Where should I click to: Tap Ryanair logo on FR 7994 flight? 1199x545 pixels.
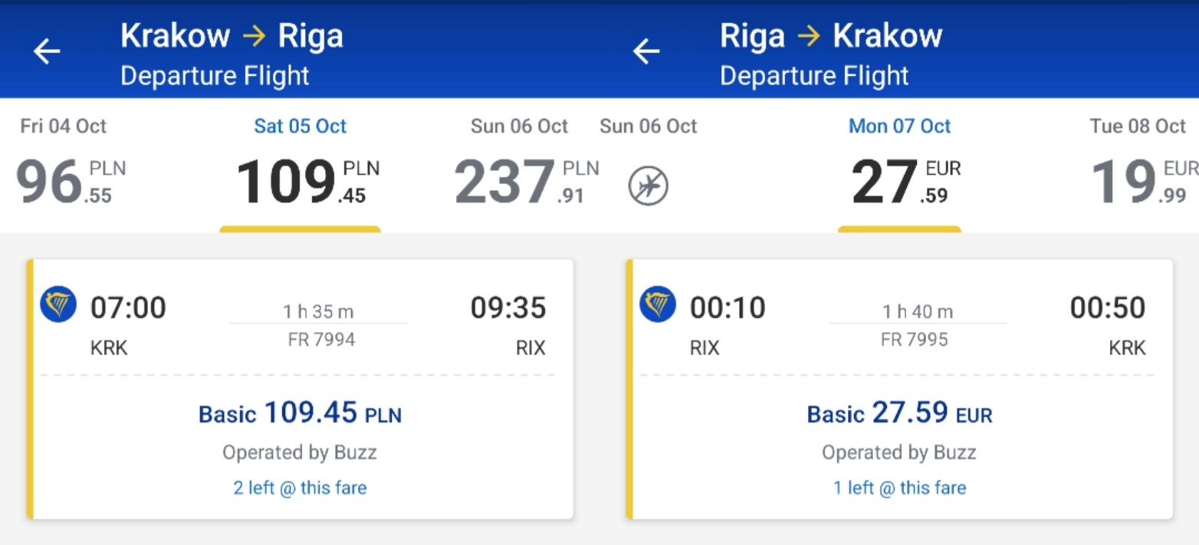click(58, 304)
